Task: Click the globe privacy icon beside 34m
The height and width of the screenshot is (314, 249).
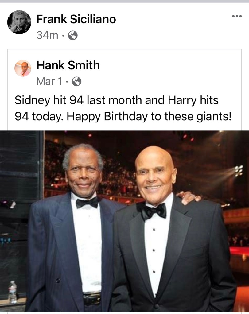Action: 72,36
